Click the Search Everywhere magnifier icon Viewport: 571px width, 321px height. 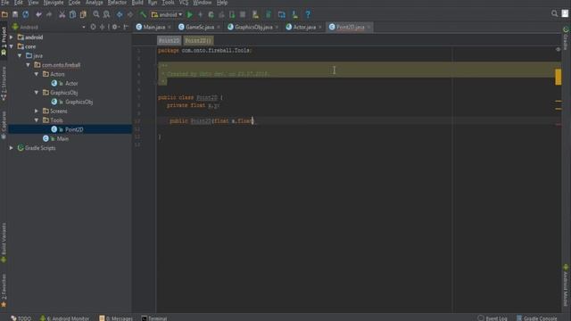pos(554,14)
